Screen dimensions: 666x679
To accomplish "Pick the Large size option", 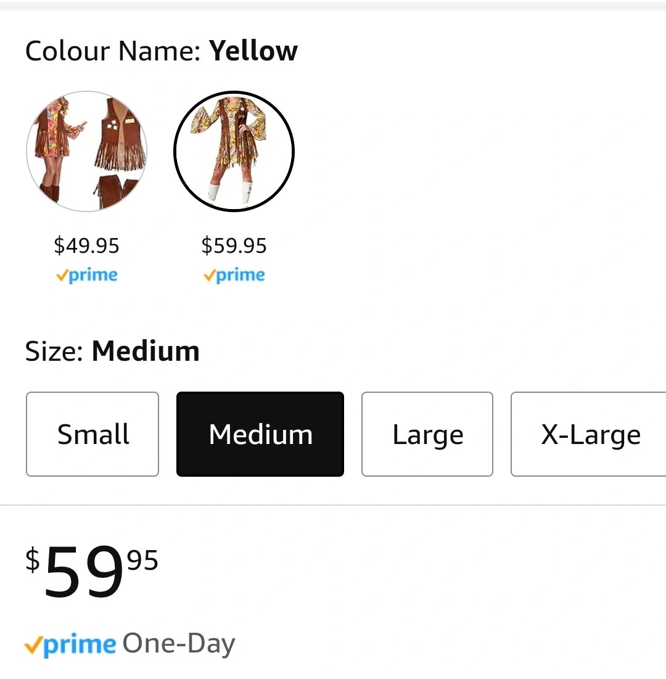I will [x=427, y=434].
